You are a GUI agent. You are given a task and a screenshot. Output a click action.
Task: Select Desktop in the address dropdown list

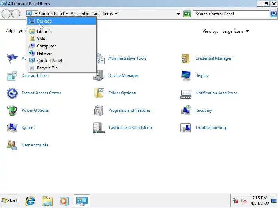pyautogui.click(x=62, y=21)
